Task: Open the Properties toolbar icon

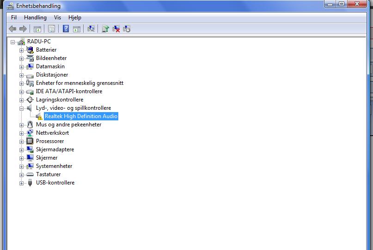Action: tap(52, 29)
